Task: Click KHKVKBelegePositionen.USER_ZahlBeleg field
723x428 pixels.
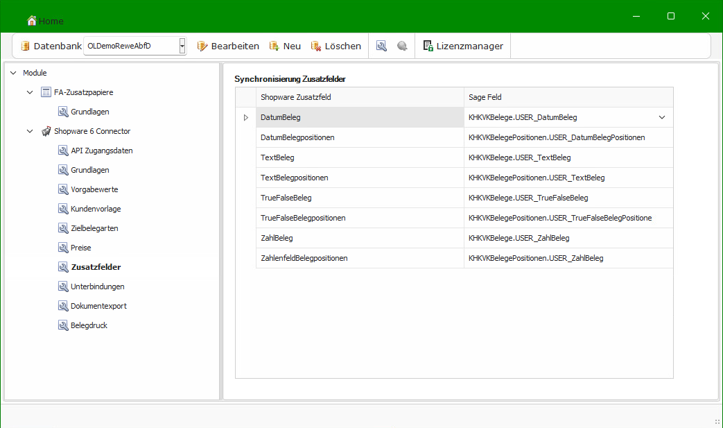Action: tap(568, 258)
